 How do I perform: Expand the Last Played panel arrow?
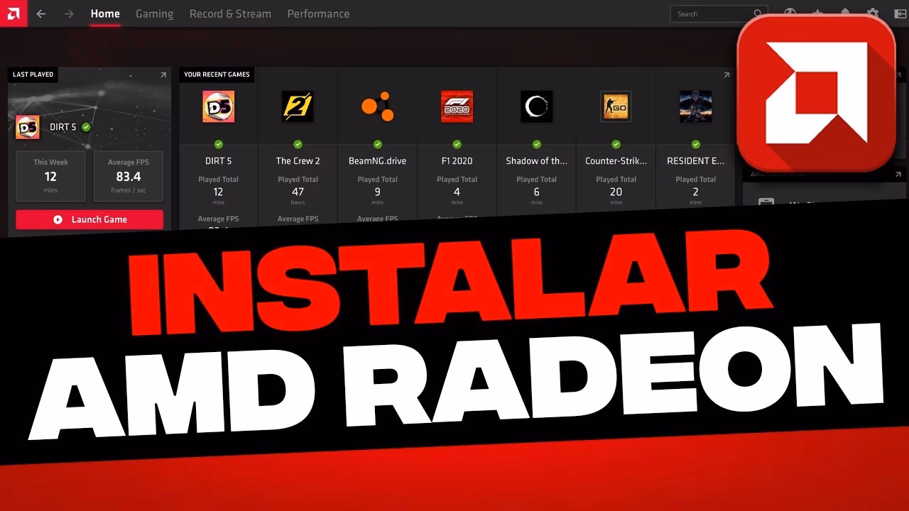point(163,75)
